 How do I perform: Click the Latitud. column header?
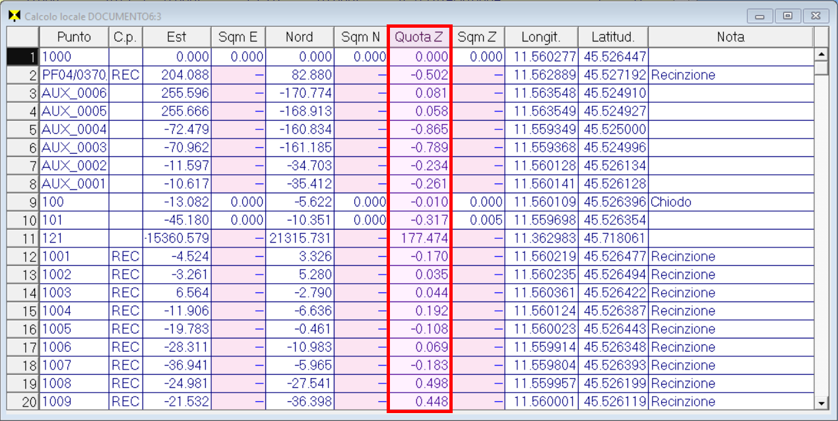(x=612, y=37)
